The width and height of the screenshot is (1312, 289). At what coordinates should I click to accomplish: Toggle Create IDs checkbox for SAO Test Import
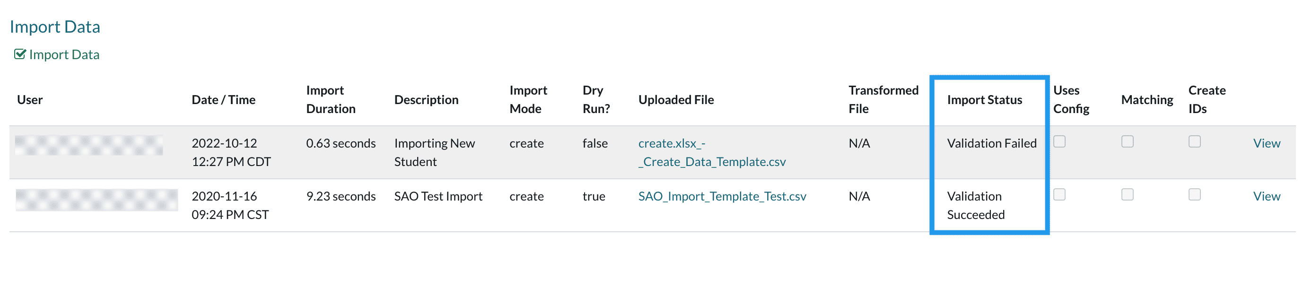pos(1194,195)
